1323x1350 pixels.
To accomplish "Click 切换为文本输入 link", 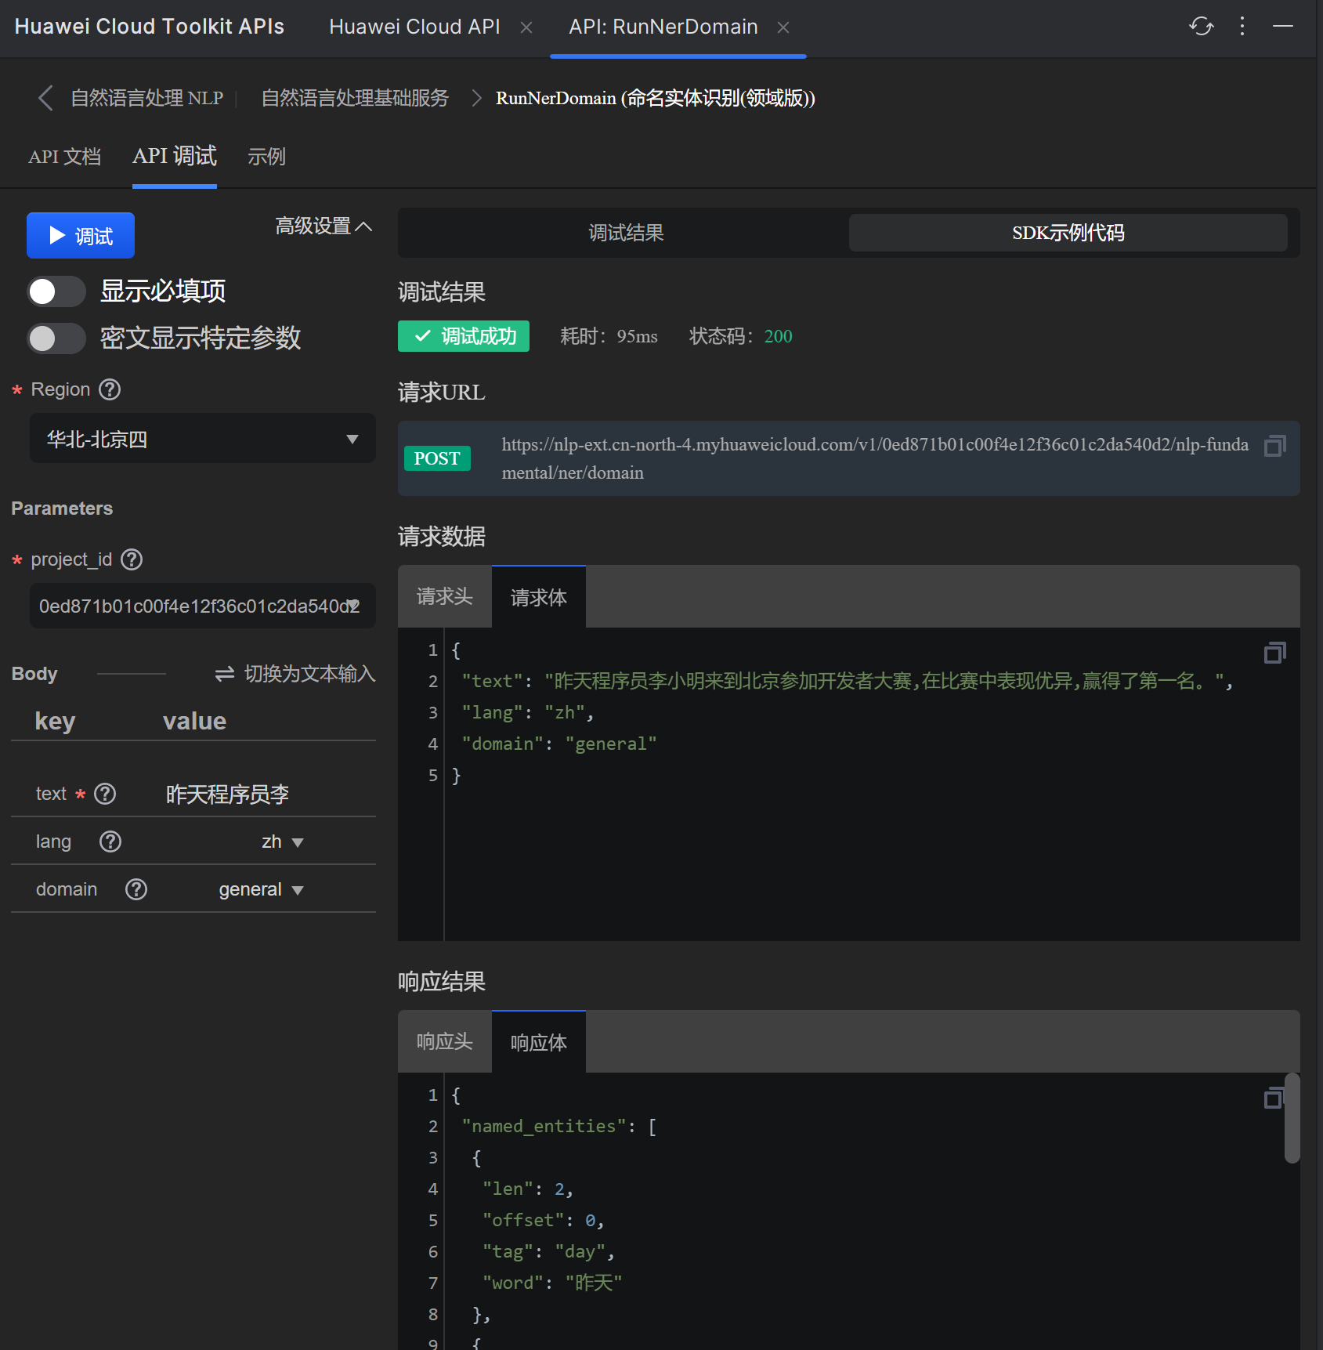I will (x=309, y=674).
